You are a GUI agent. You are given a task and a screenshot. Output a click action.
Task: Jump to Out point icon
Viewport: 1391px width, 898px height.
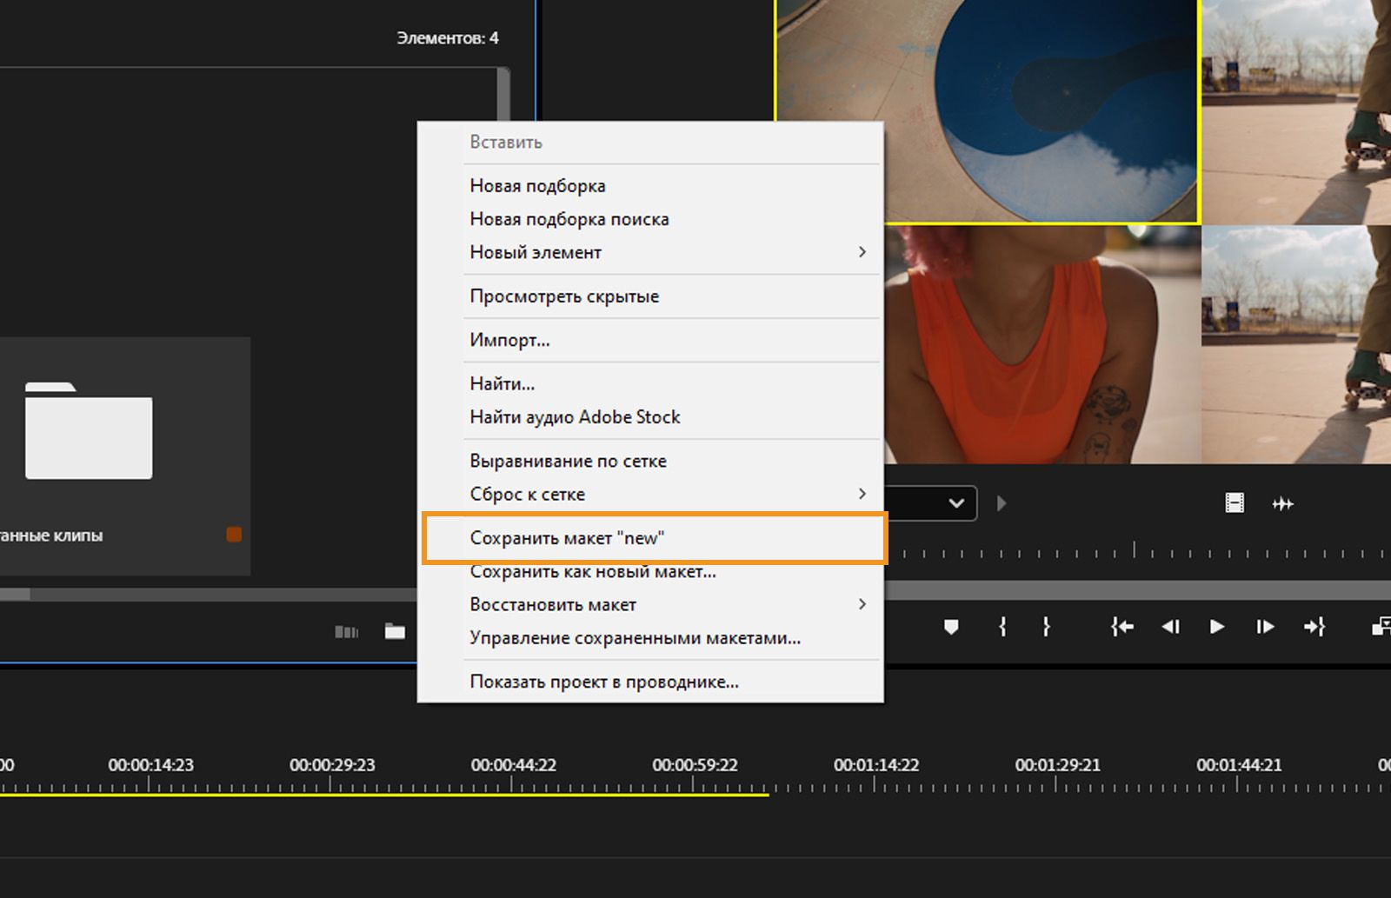pyautogui.click(x=1314, y=627)
